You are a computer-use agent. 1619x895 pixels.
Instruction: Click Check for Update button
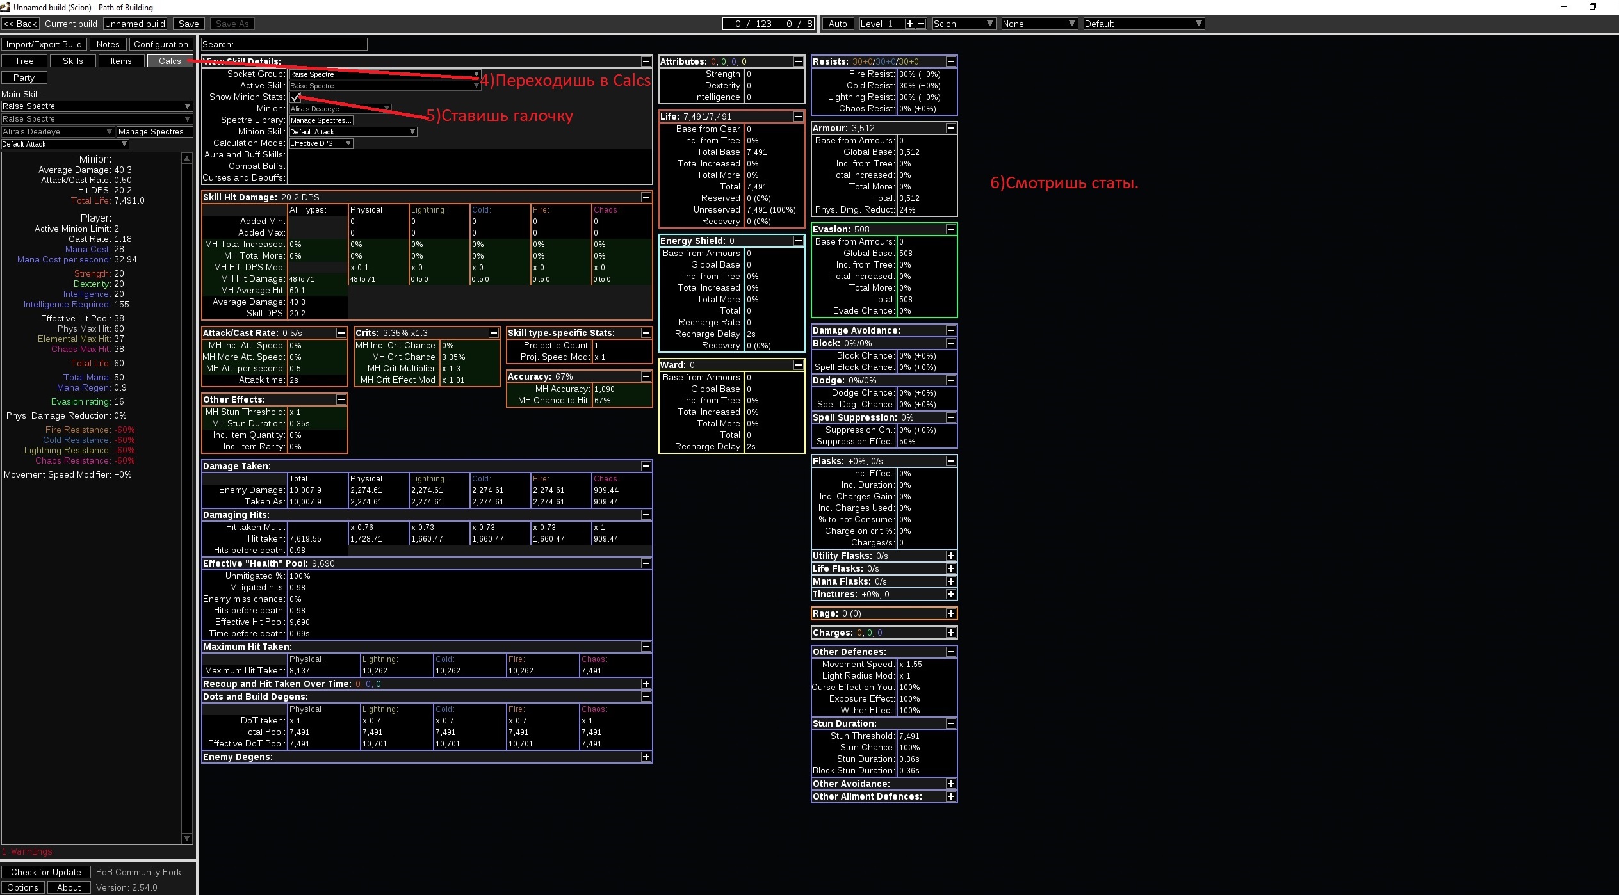pyautogui.click(x=46, y=872)
